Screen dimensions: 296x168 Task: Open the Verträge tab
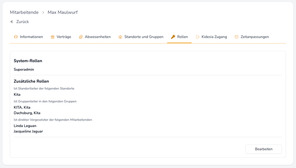pos(64,37)
